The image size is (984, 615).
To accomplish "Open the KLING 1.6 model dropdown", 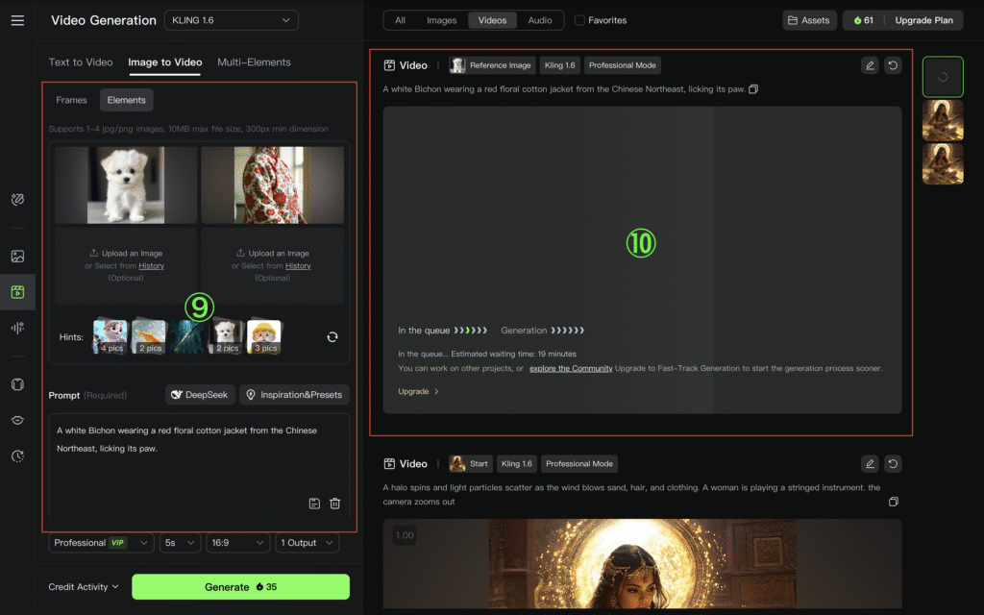I will 231,20.
